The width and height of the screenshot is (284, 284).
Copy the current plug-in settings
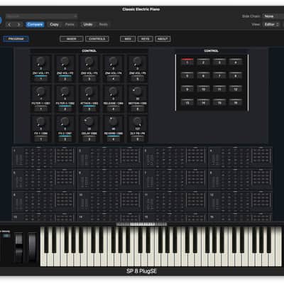[x=54, y=24]
